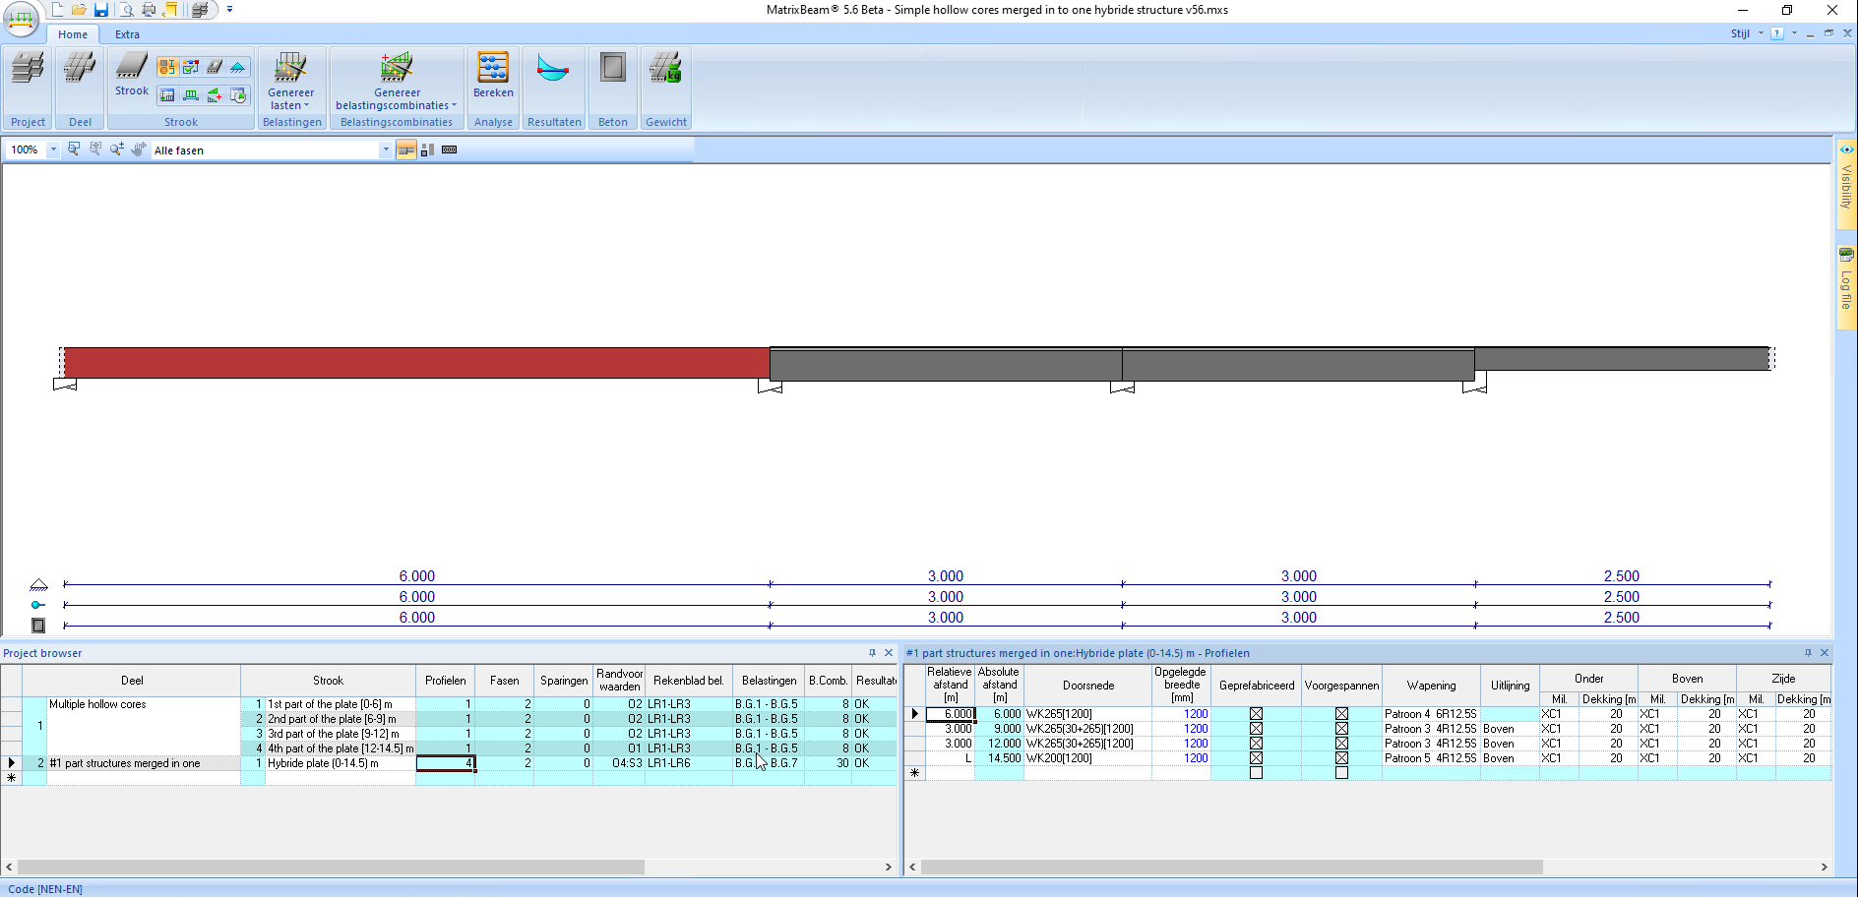Click the section dimension line square icon
The width and height of the screenshot is (1858, 897).
pos(38,626)
